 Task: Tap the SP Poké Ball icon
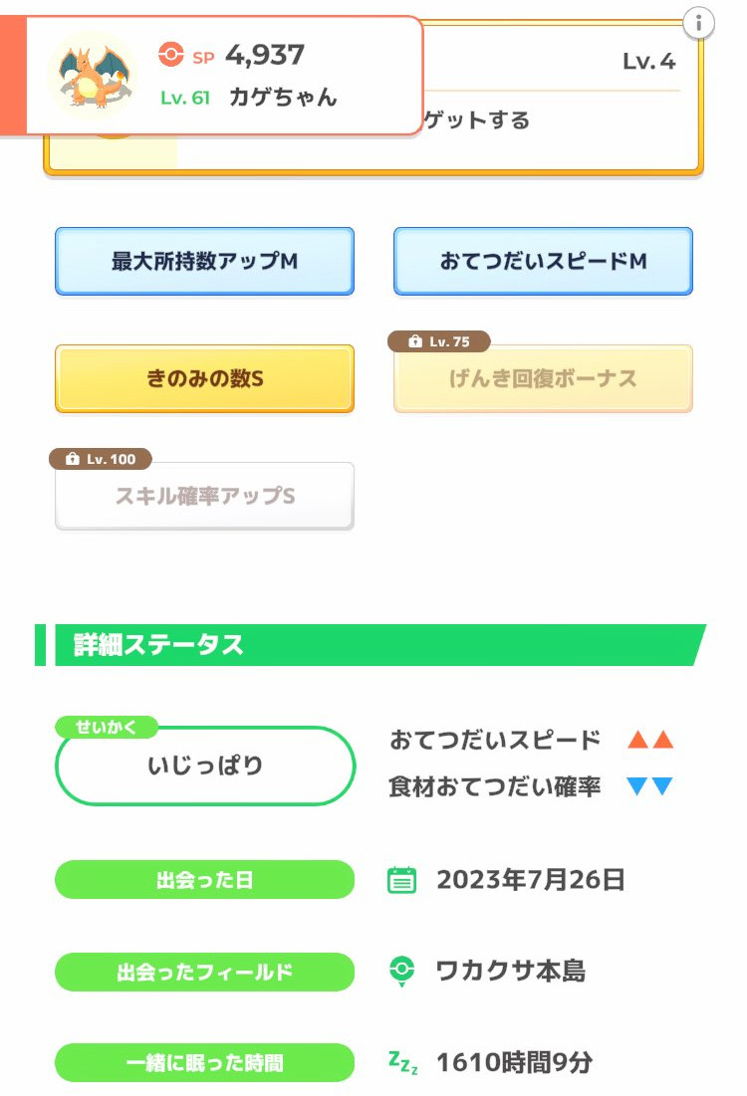[171, 55]
